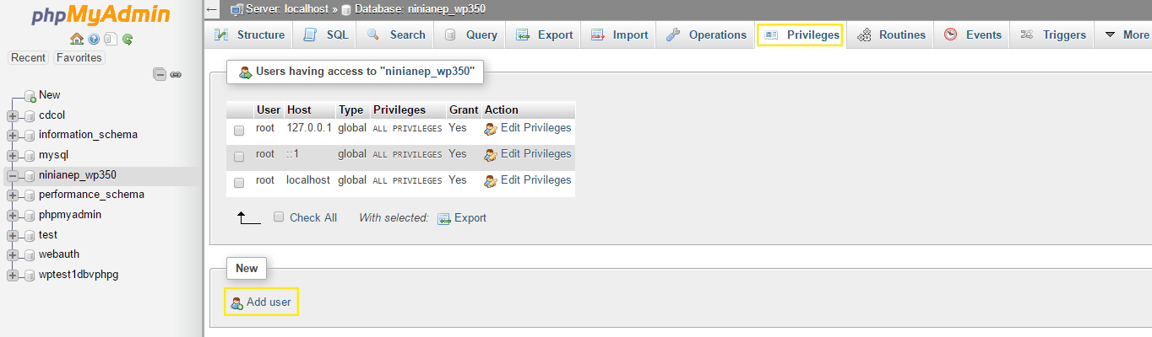This screenshot has height=337, width=1152.
Task: Click the database icon next to mysql
Action: click(30, 155)
